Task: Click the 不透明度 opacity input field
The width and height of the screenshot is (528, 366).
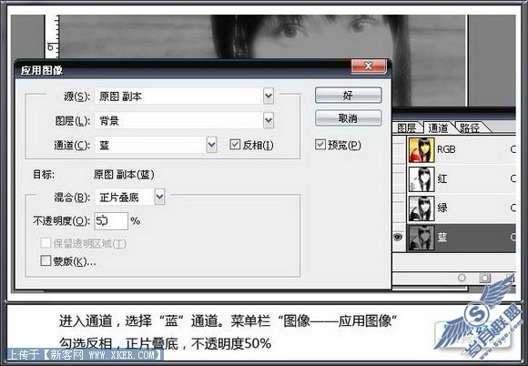Action: tap(111, 221)
